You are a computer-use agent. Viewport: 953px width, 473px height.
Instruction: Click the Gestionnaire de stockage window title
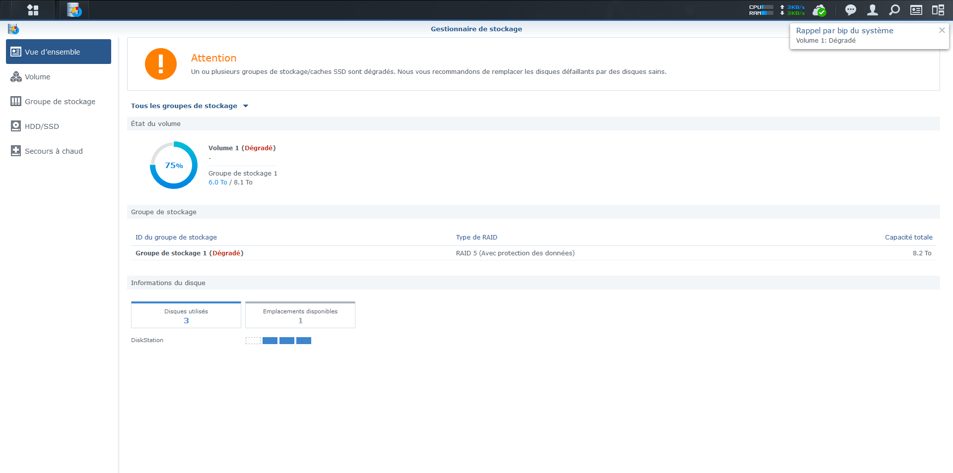click(x=476, y=29)
